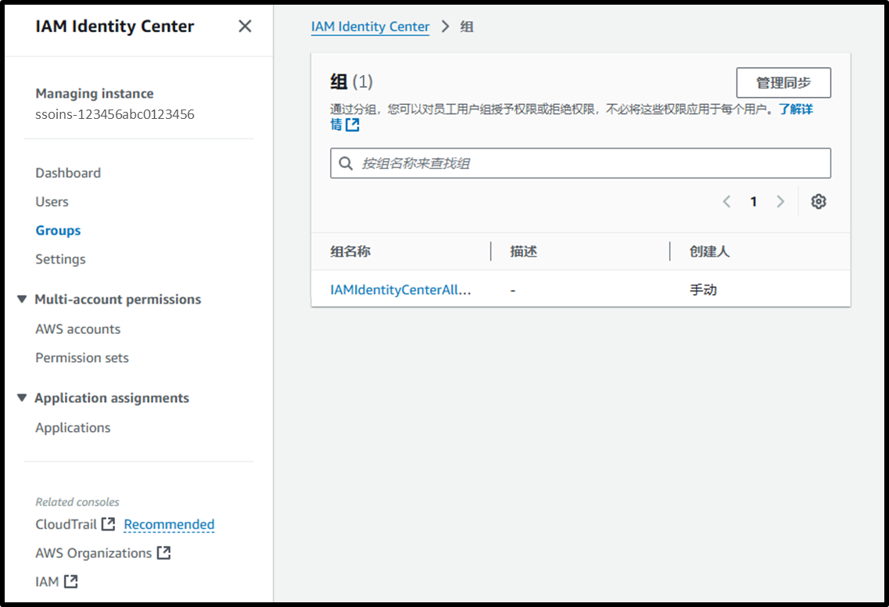Collapse Multi-account permissions section
The image size is (889, 607).
click(x=22, y=299)
